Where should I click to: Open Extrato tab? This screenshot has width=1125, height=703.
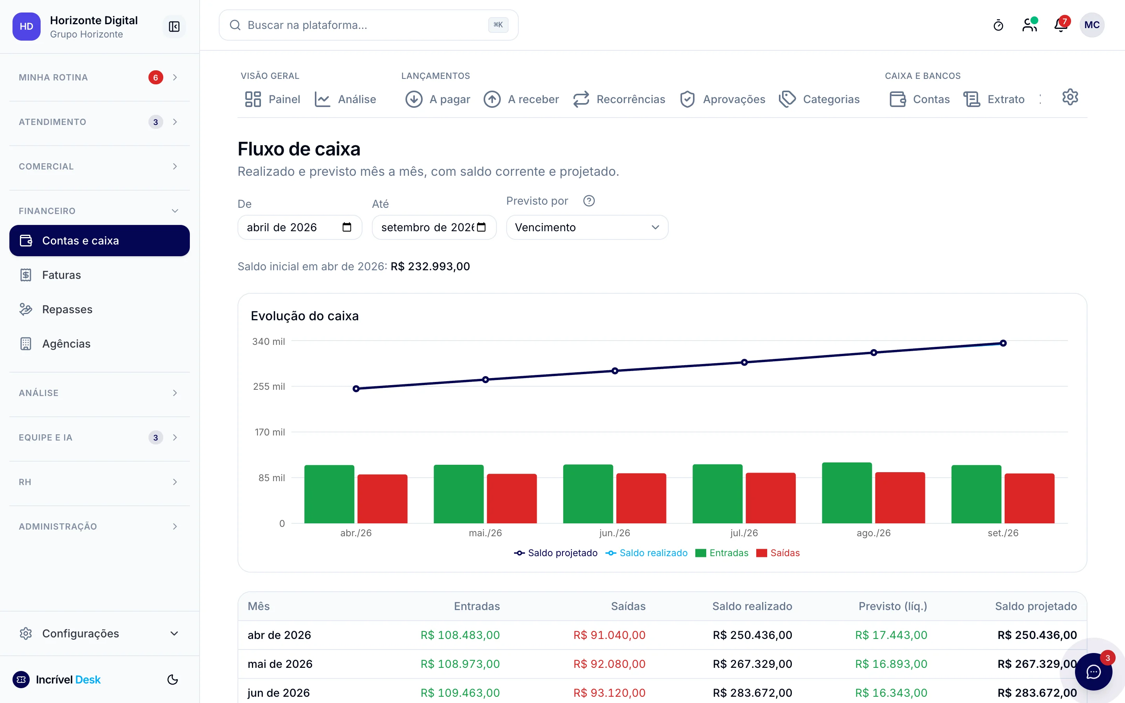tap(994, 99)
